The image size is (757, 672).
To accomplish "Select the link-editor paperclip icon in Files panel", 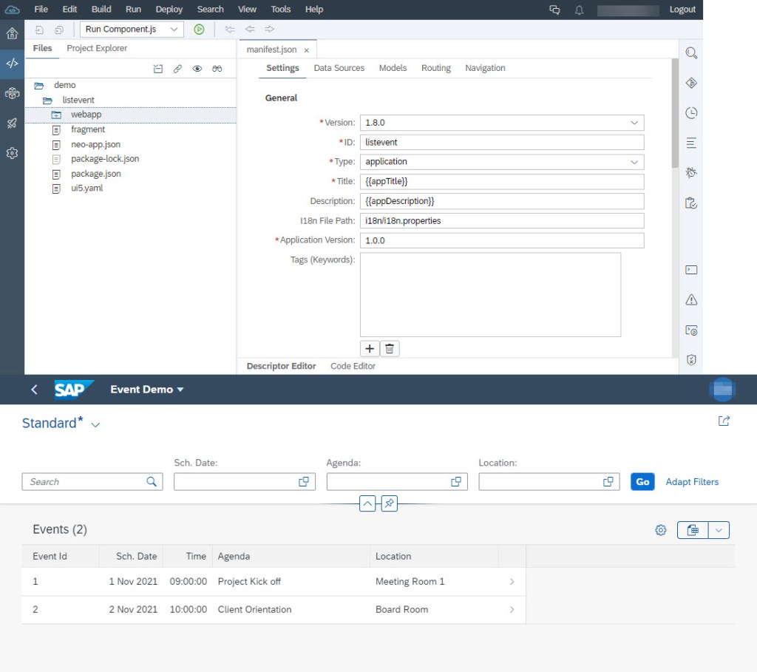I will click(x=177, y=68).
